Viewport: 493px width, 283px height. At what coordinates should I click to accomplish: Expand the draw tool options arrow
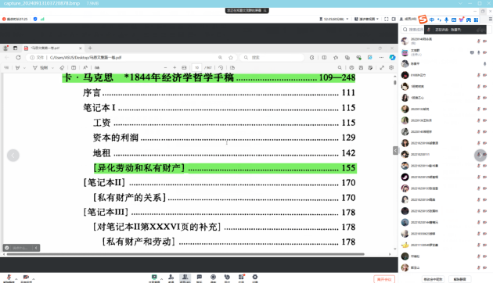52,67
